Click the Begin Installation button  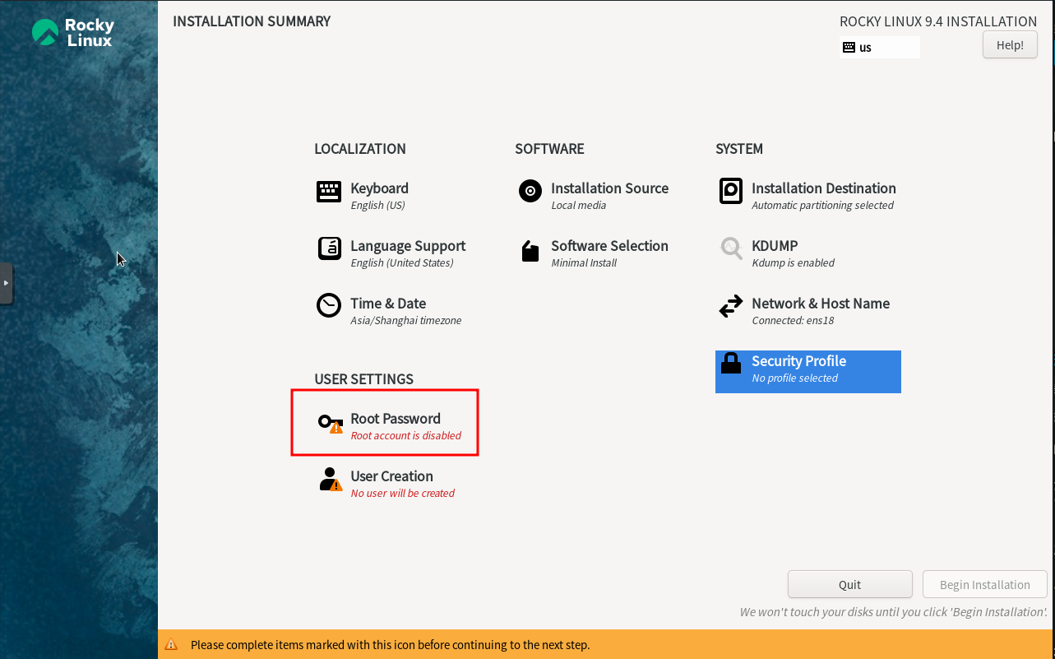pos(984,585)
